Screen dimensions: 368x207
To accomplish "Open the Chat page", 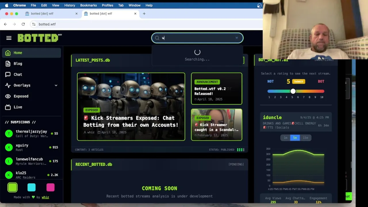I will pyautogui.click(x=31, y=74).
